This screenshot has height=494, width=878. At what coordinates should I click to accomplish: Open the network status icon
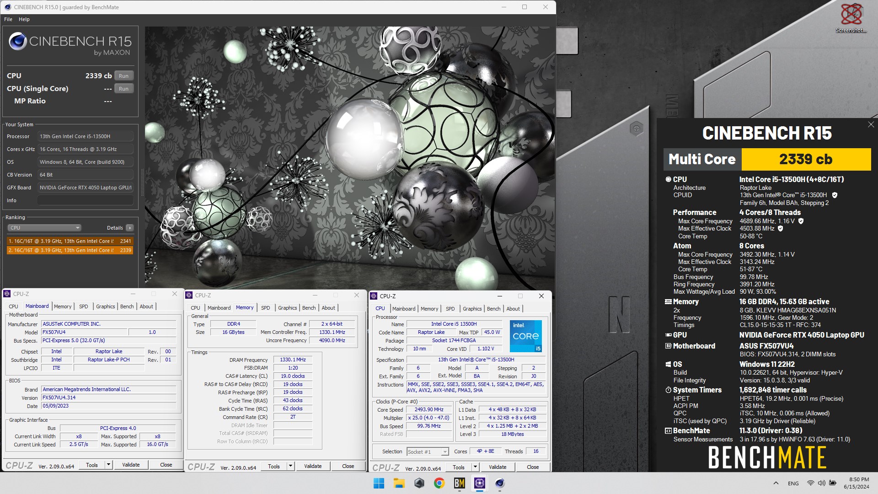coord(810,483)
